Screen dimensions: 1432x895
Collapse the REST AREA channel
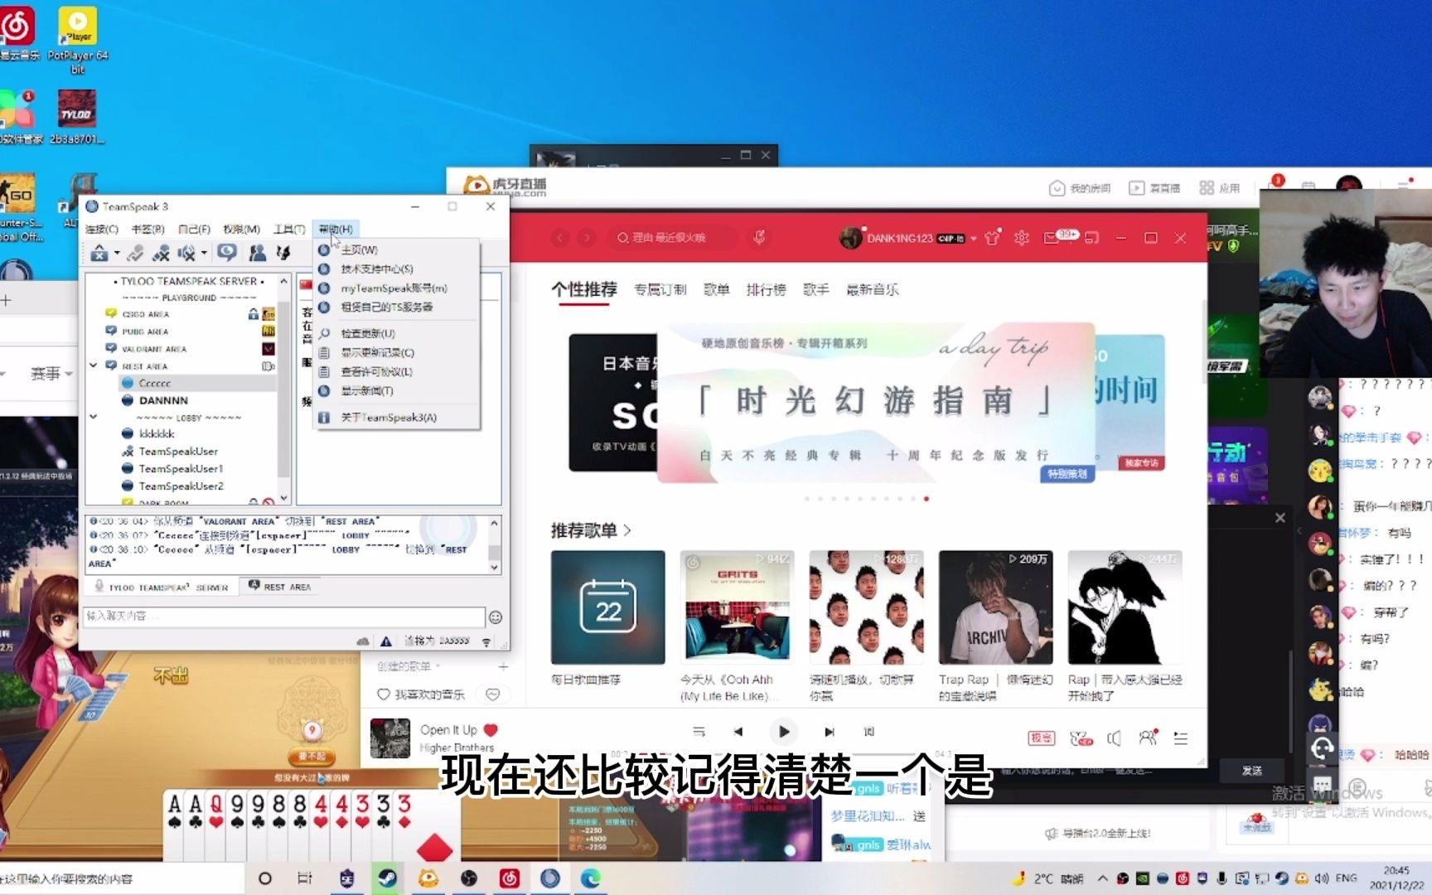click(94, 365)
